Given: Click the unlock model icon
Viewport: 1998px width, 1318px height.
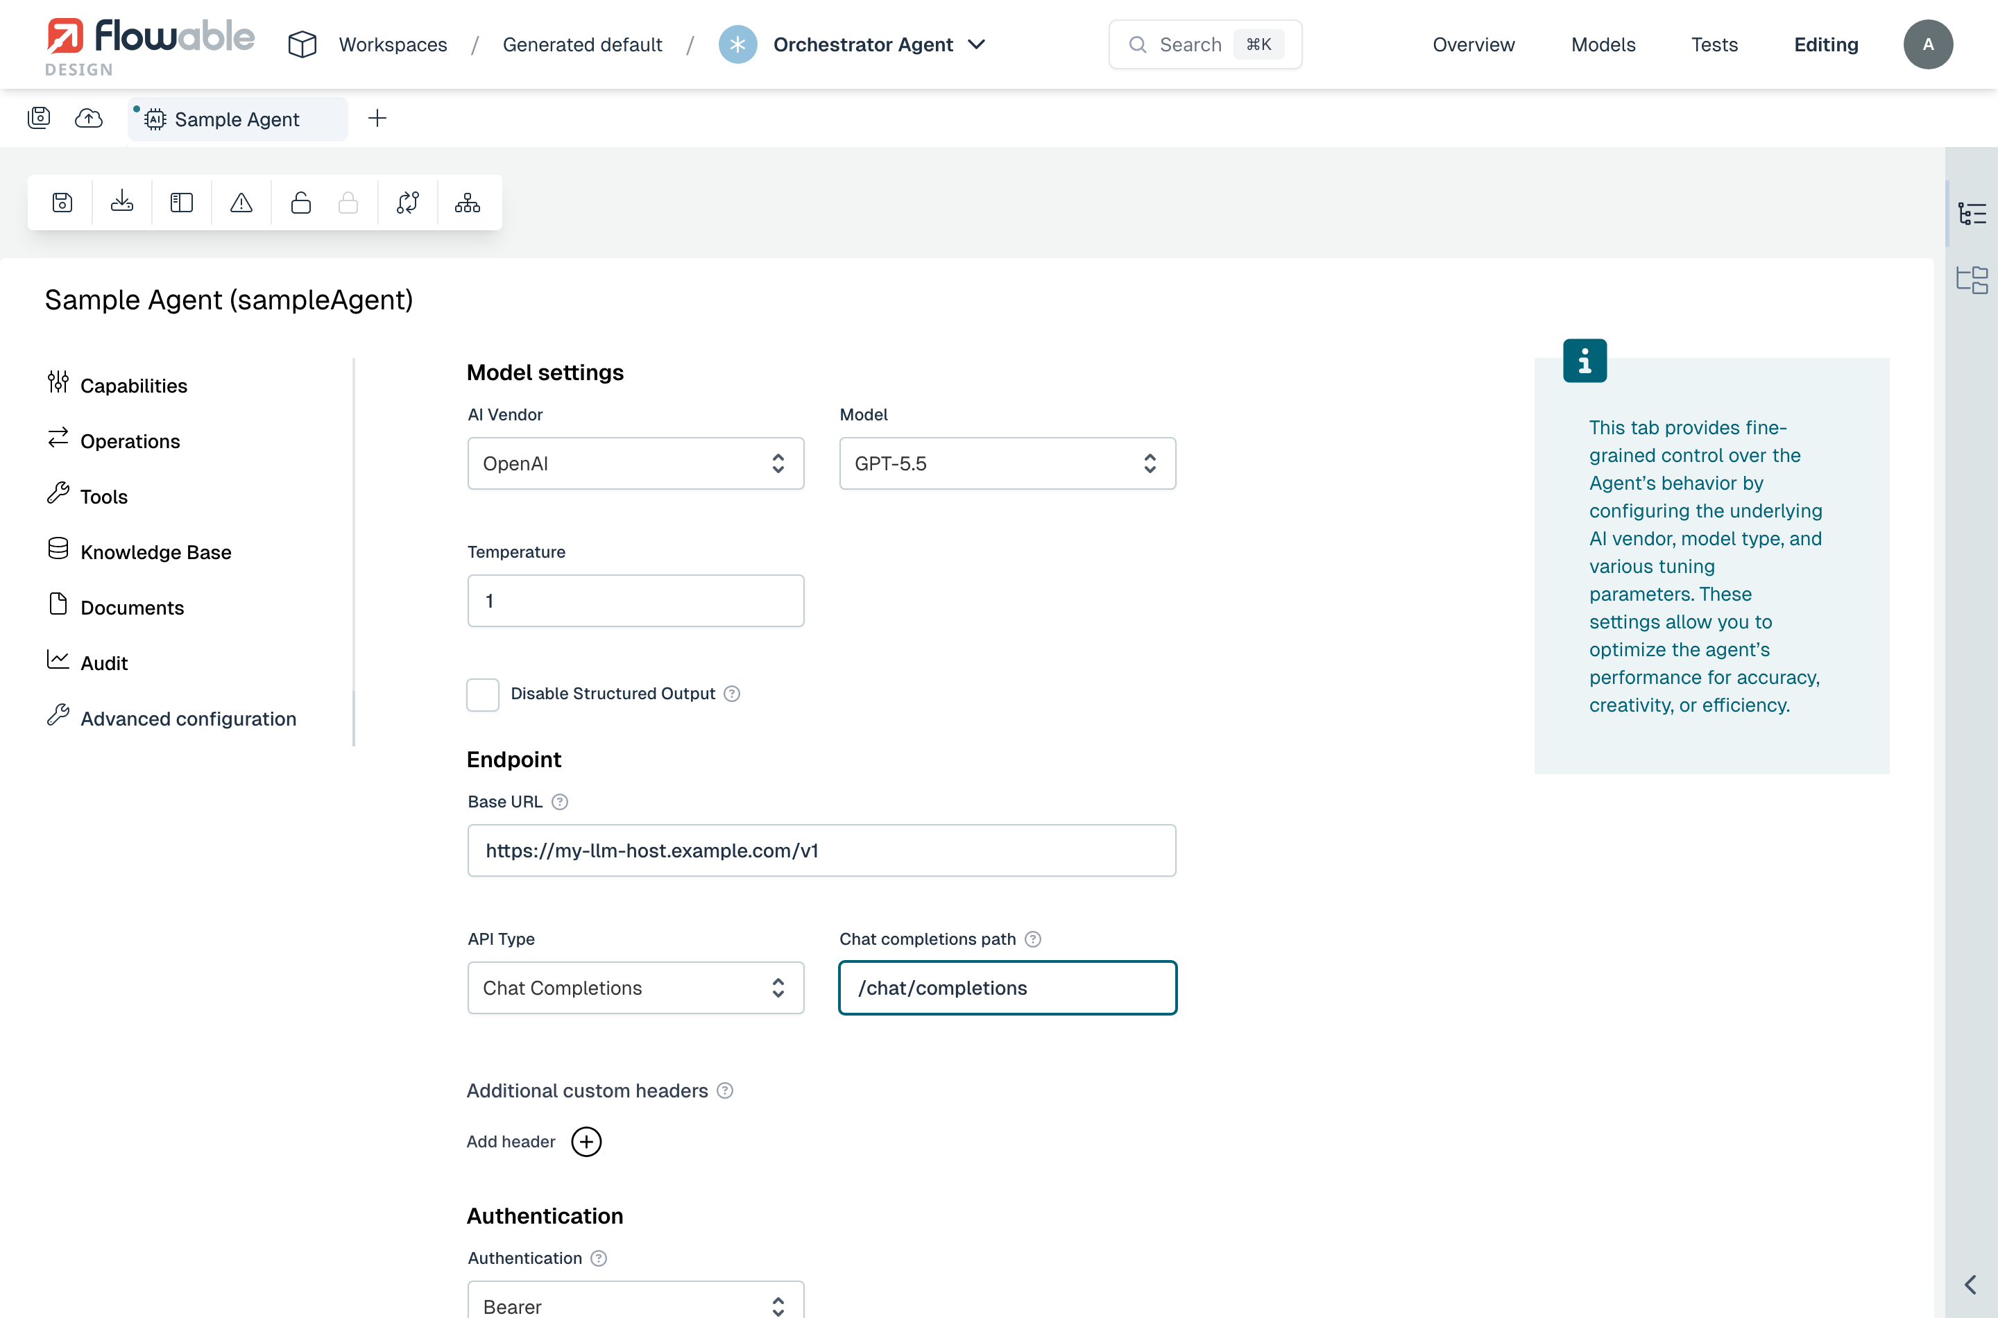Looking at the screenshot, I should [301, 203].
